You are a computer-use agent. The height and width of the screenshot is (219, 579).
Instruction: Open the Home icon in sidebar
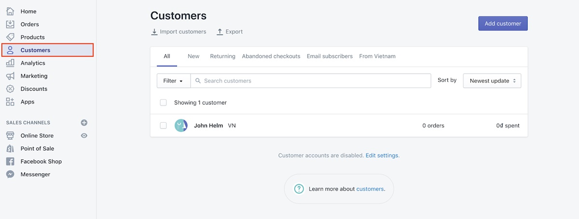(x=10, y=11)
